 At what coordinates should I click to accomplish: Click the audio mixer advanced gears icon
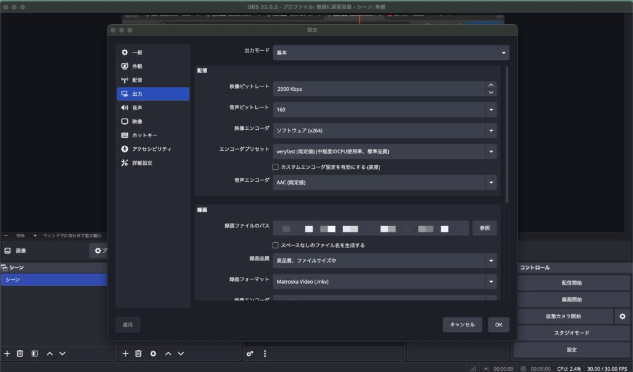pyautogui.click(x=250, y=353)
